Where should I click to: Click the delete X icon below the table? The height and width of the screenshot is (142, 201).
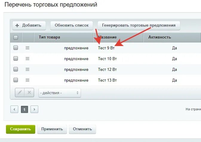tap(29, 92)
